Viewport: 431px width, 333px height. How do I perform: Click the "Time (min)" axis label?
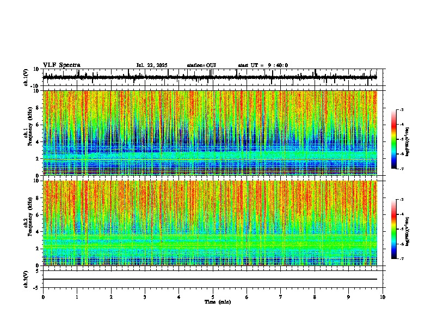point(218,302)
